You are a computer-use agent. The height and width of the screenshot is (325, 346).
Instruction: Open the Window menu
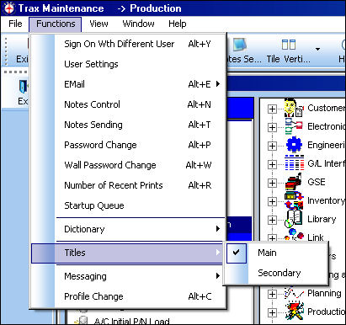click(x=139, y=24)
